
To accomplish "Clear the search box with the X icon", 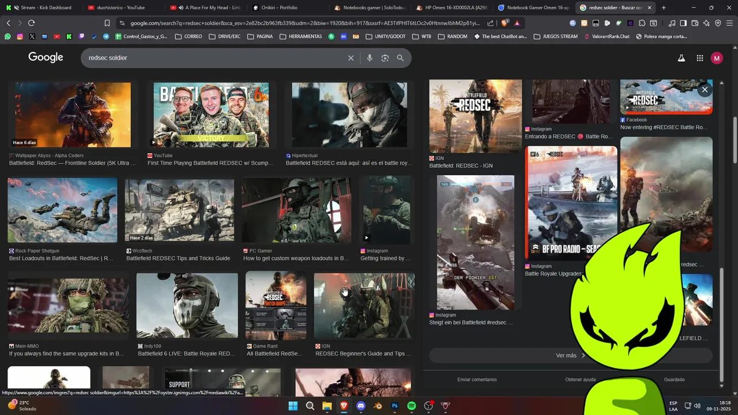I will coord(351,58).
